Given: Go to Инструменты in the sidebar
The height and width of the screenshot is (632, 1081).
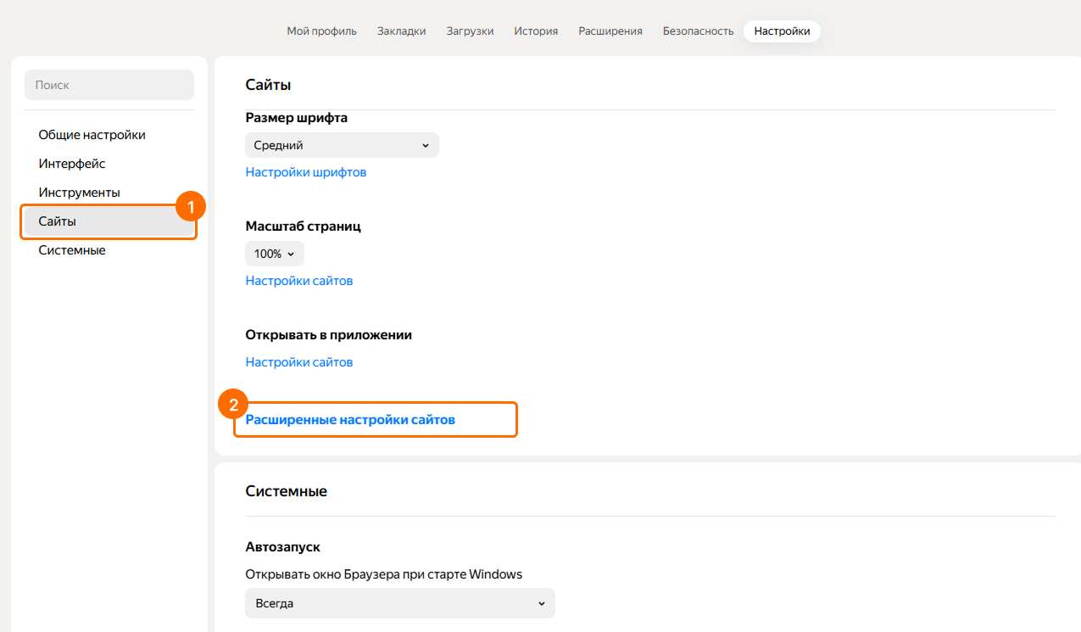Looking at the screenshot, I should click(79, 193).
